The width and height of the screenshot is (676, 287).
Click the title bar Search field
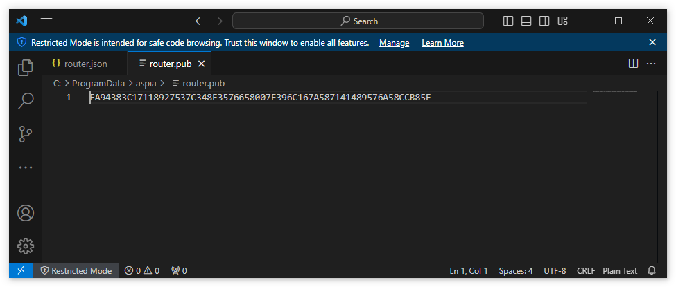[x=358, y=21]
